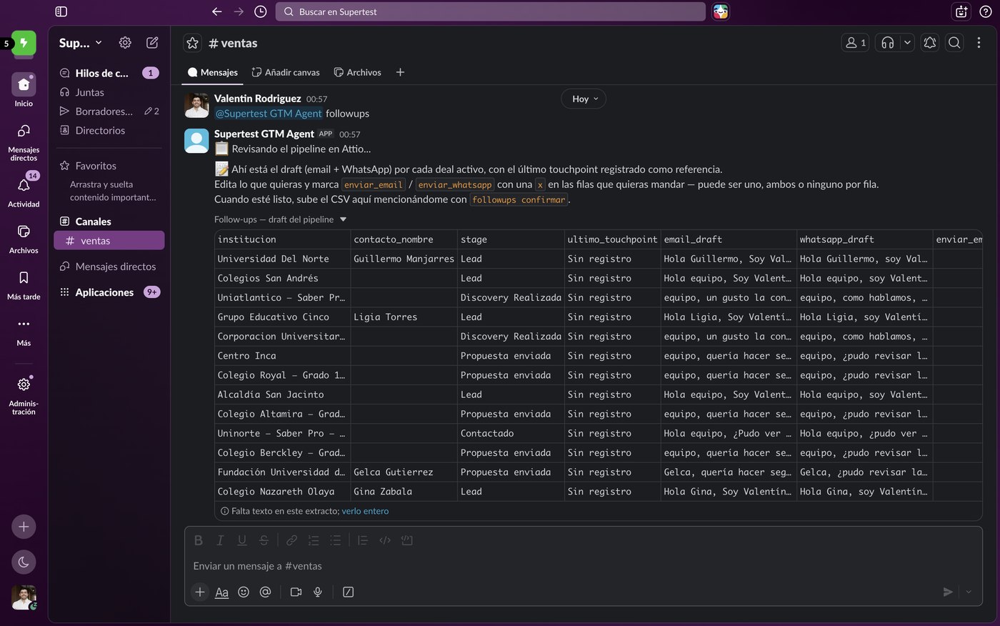Open the help question mark icon
Image resolution: width=1000 pixels, height=626 pixels.
click(985, 11)
